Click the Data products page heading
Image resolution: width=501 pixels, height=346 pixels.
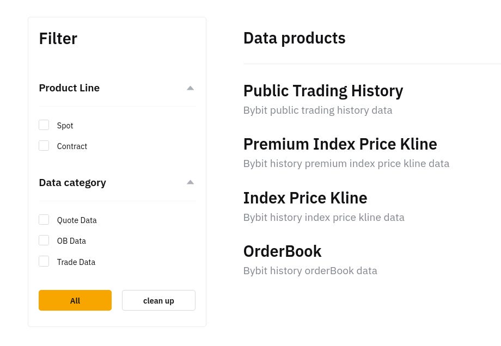(294, 38)
